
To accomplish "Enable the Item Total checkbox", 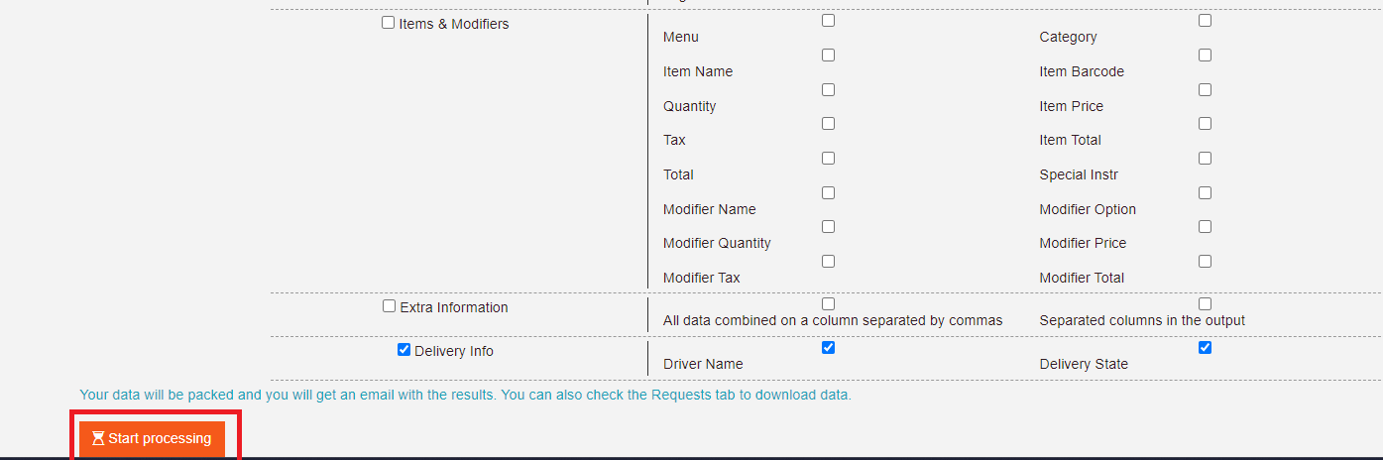I will [1205, 123].
